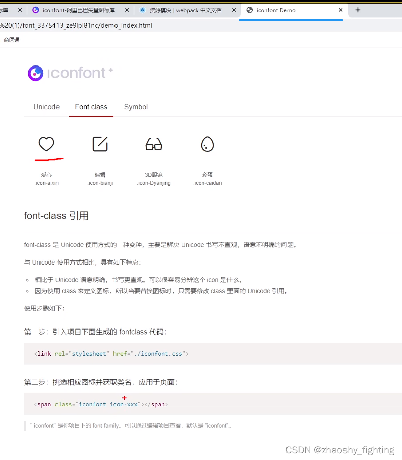Click the .icon-bianji class name
The height and width of the screenshot is (460, 402).
coord(100,183)
